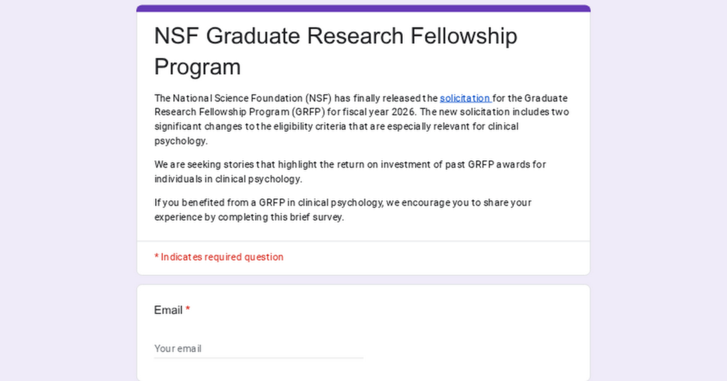This screenshot has width=727, height=381.
Task: Click the word Program in title
Action: coord(197,67)
